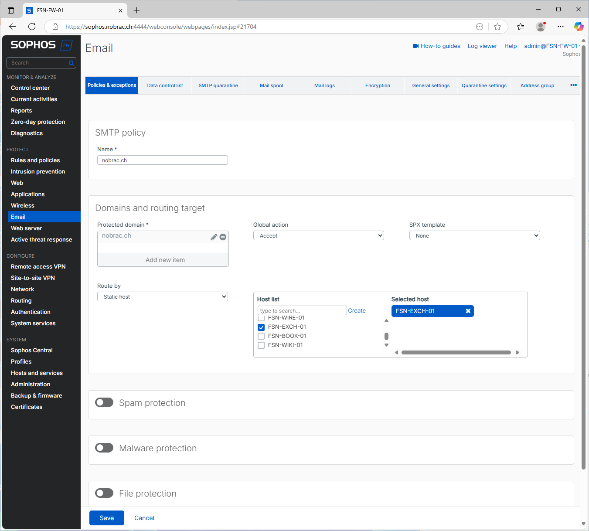
Task: Open Rules and policies in sidebar
Action: point(35,160)
